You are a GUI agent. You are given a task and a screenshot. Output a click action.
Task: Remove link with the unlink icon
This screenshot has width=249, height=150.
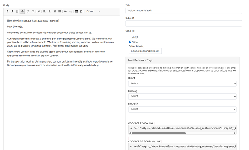[70, 11]
